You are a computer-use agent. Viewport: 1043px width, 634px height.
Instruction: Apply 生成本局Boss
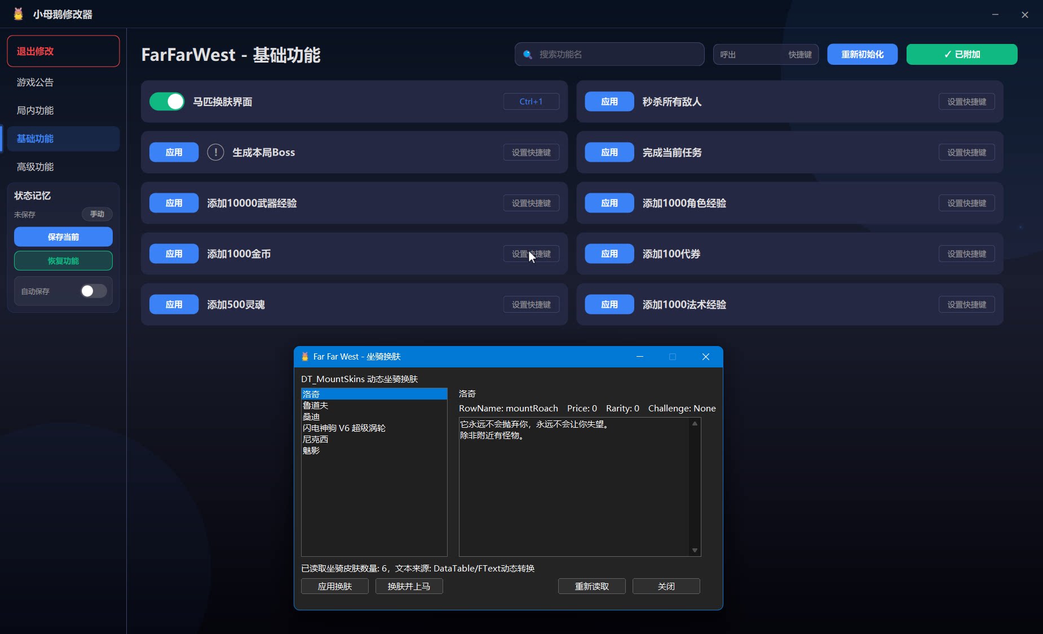(174, 152)
